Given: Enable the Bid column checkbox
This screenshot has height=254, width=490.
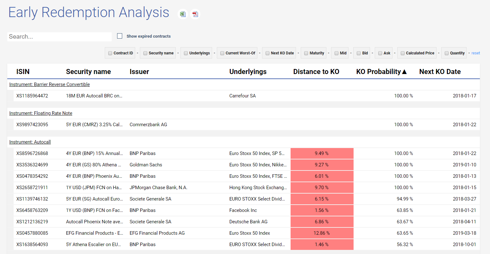Looking at the screenshot, I should pyautogui.click(x=359, y=53).
